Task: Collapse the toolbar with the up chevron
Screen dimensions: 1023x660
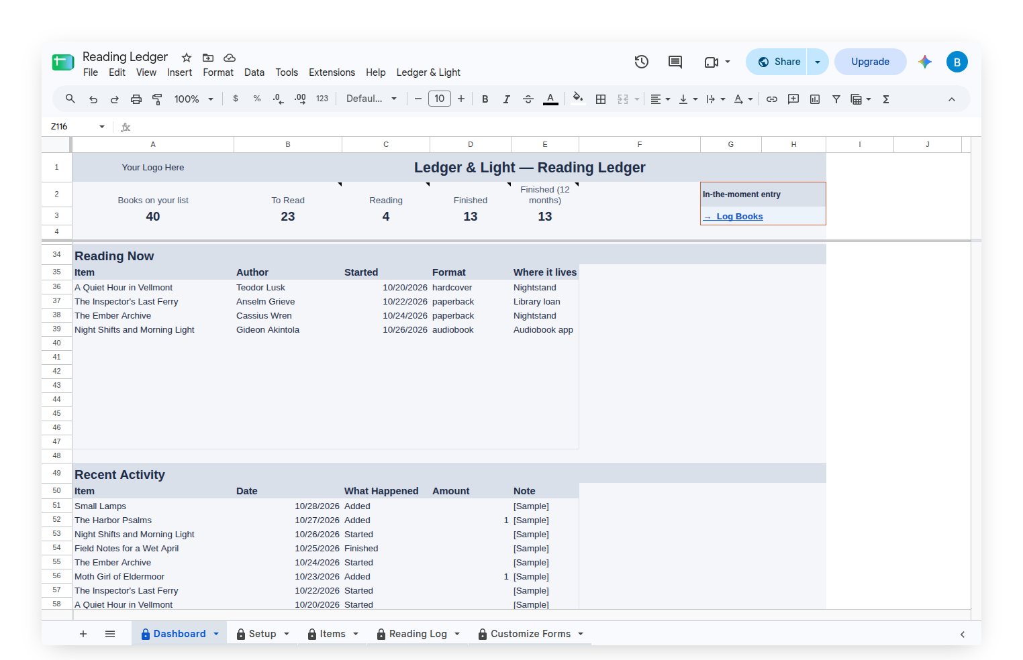Action: click(x=952, y=99)
